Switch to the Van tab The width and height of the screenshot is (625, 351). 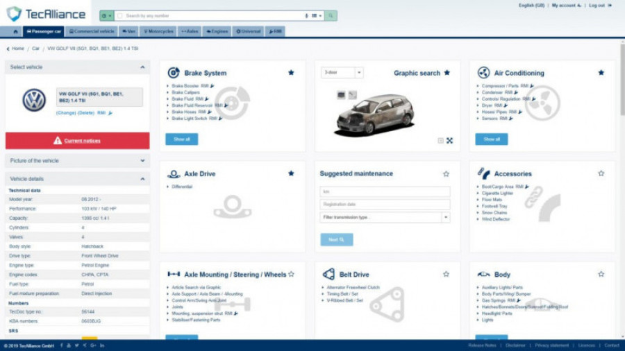128,31
